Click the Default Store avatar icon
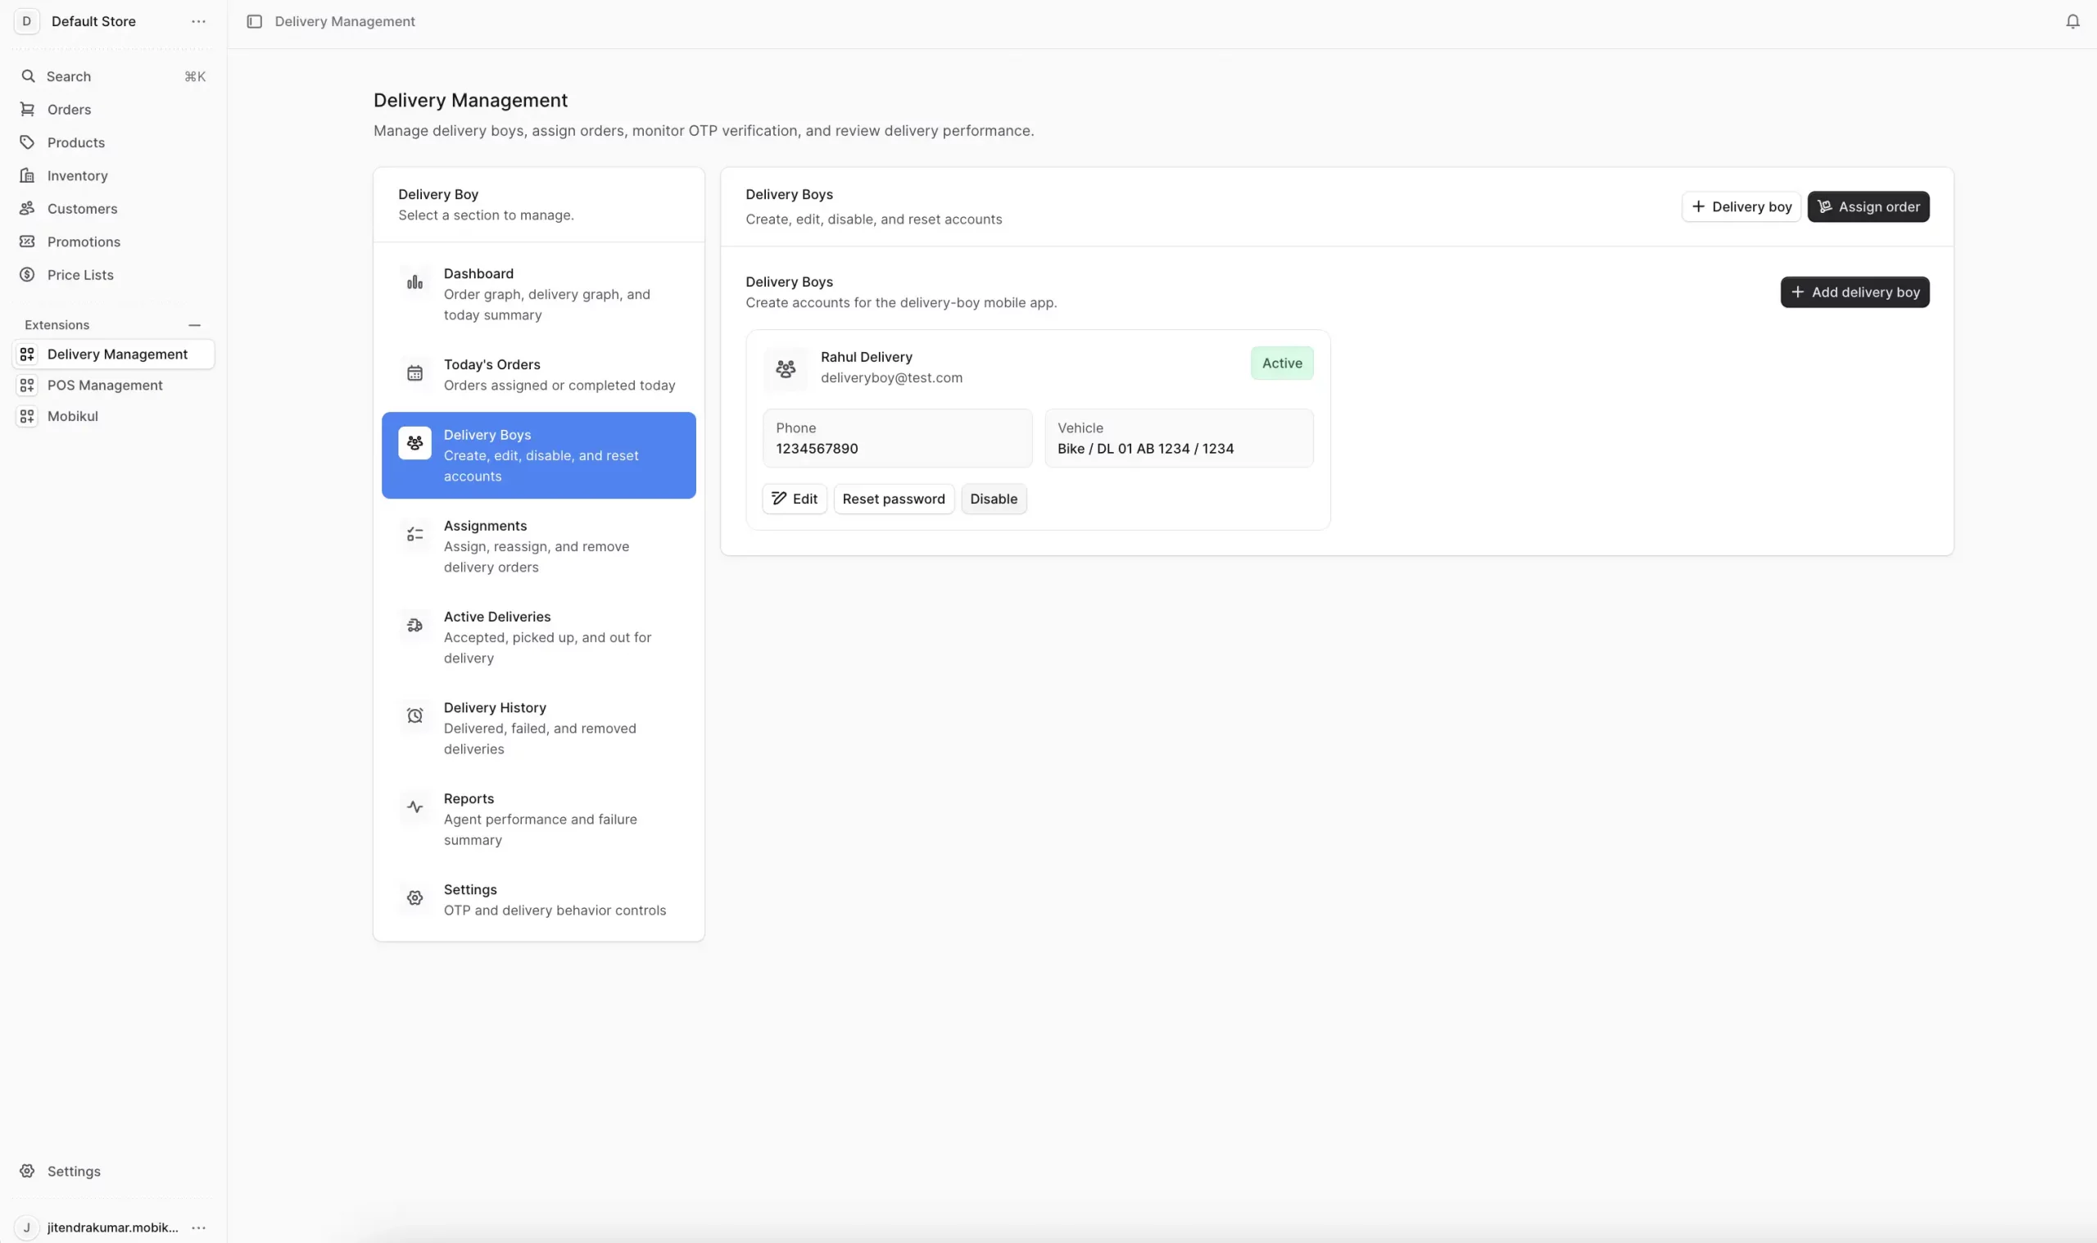The image size is (2097, 1243). [27, 21]
